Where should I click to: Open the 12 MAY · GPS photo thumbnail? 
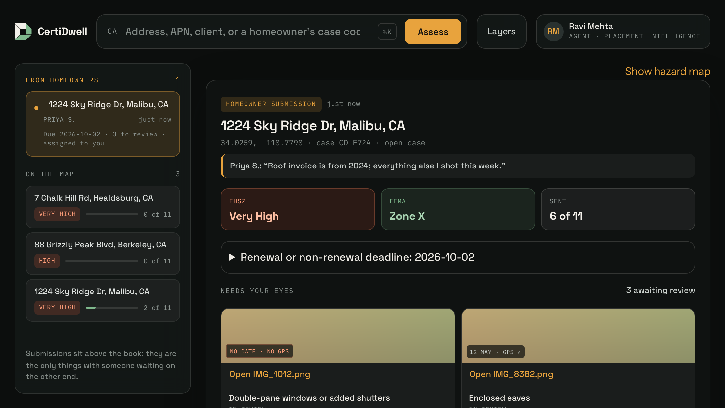[x=578, y=336]
